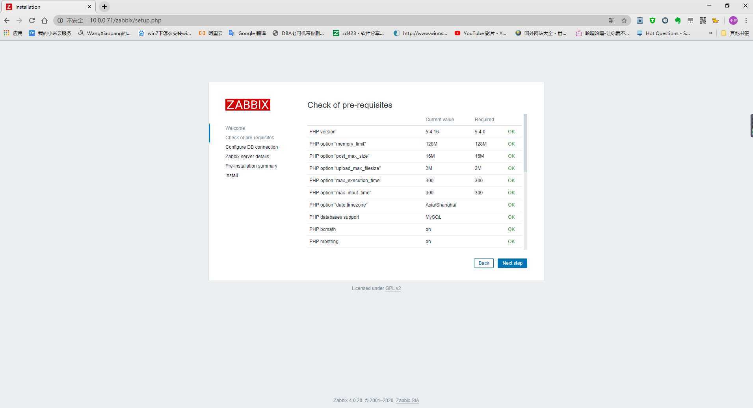
Task: Click the Next step button
Action: coord(512,263)
